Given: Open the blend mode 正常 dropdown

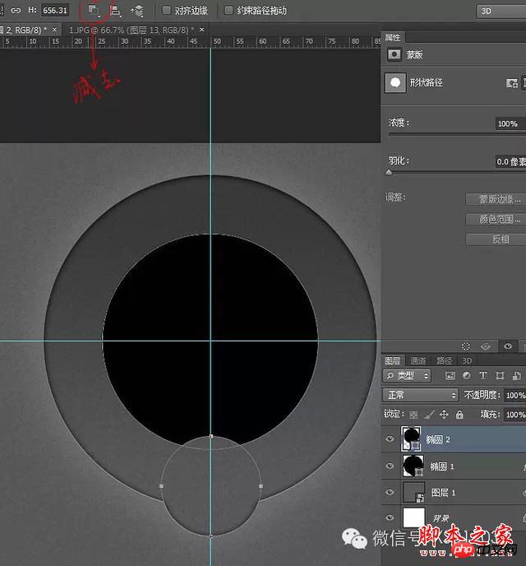Looking at the screenshot, I should pyautogui.click(x=420, y=395).
